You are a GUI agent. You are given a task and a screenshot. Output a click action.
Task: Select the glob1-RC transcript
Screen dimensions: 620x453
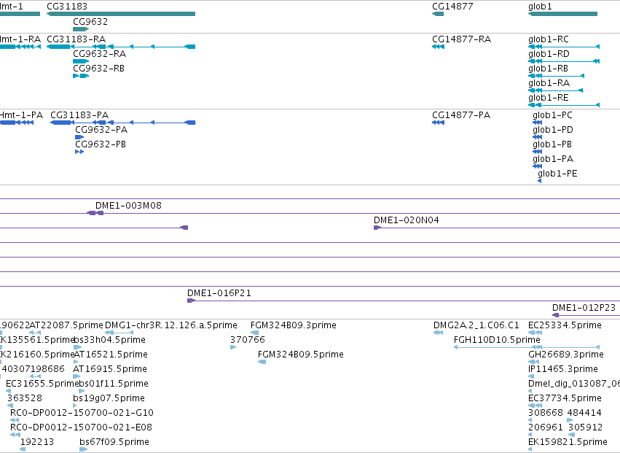pyautogui.click(x=564, y=47)
